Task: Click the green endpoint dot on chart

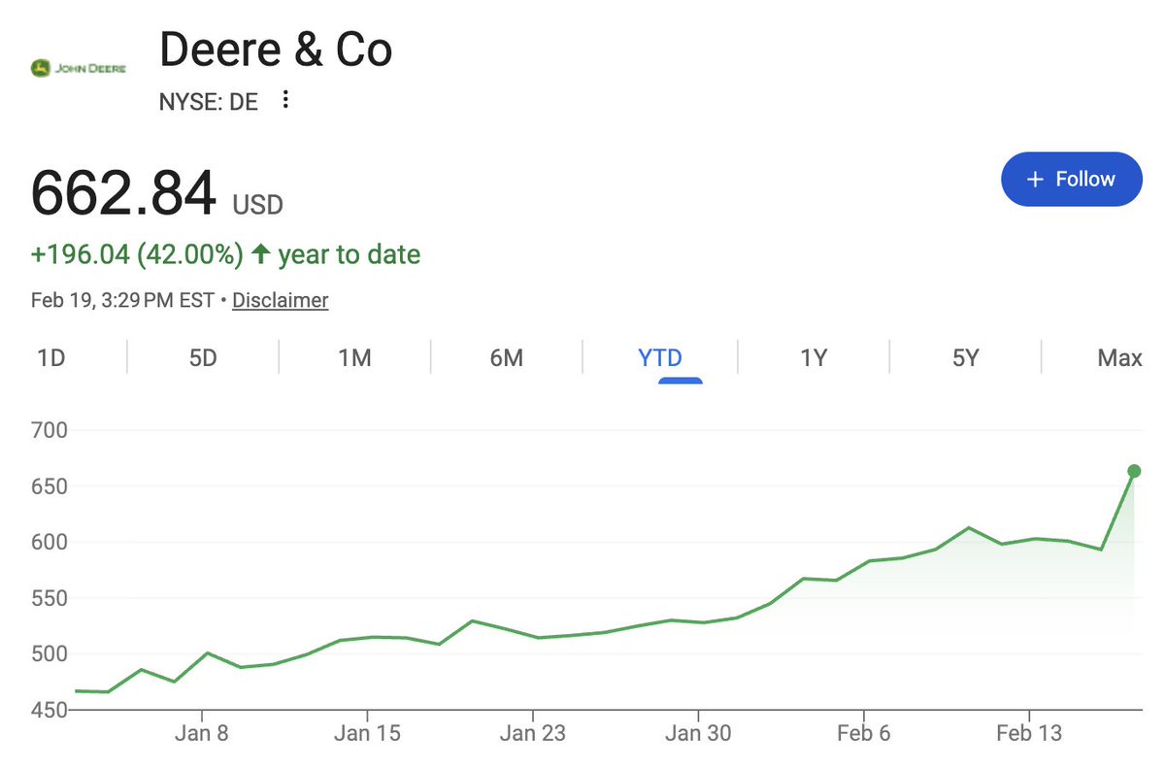Action: pos(1133,471)
